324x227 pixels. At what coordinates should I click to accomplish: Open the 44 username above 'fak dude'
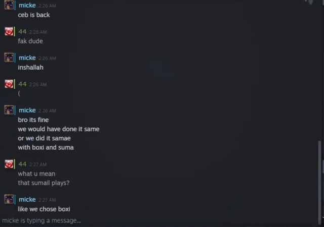click(22, 31)
